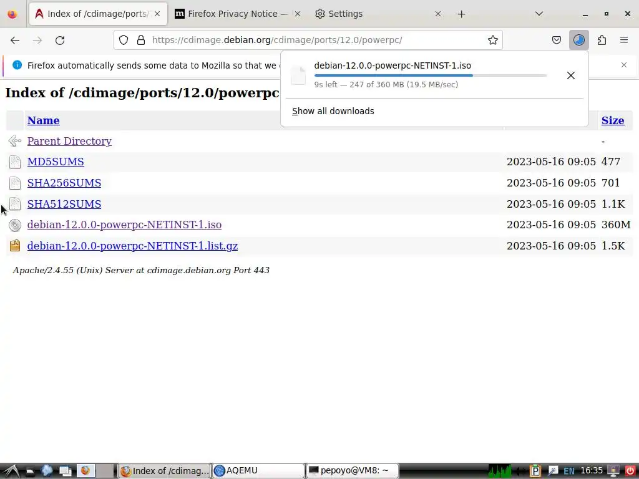Bookmark this page with the star

click(x=493, y=40)
